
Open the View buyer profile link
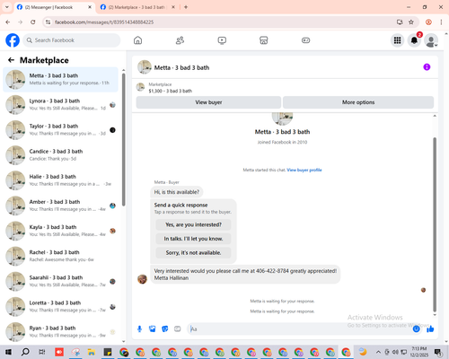(304, 170)
